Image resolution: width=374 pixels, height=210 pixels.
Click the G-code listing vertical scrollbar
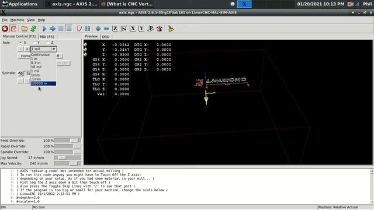pyautogui.click(x=372, y=186)
